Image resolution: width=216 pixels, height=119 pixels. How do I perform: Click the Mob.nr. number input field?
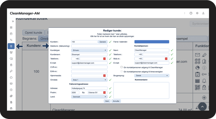point(156,59)
